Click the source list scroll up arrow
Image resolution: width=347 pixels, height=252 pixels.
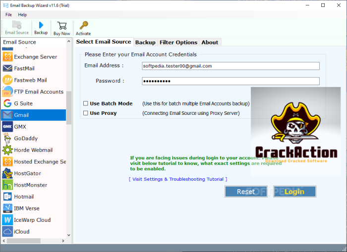(x=69, y=41)
